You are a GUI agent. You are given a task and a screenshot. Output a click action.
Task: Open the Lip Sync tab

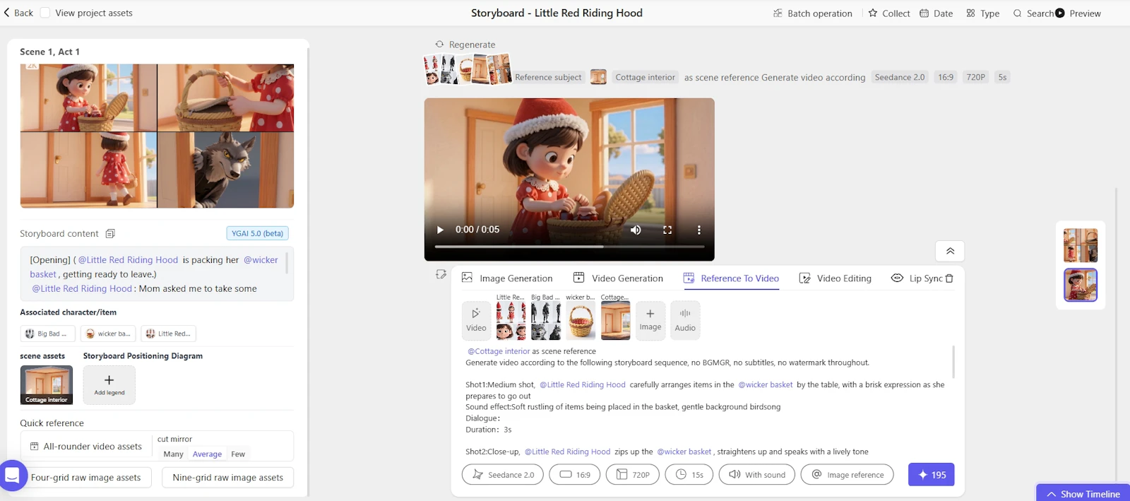(x=917, y=278)
